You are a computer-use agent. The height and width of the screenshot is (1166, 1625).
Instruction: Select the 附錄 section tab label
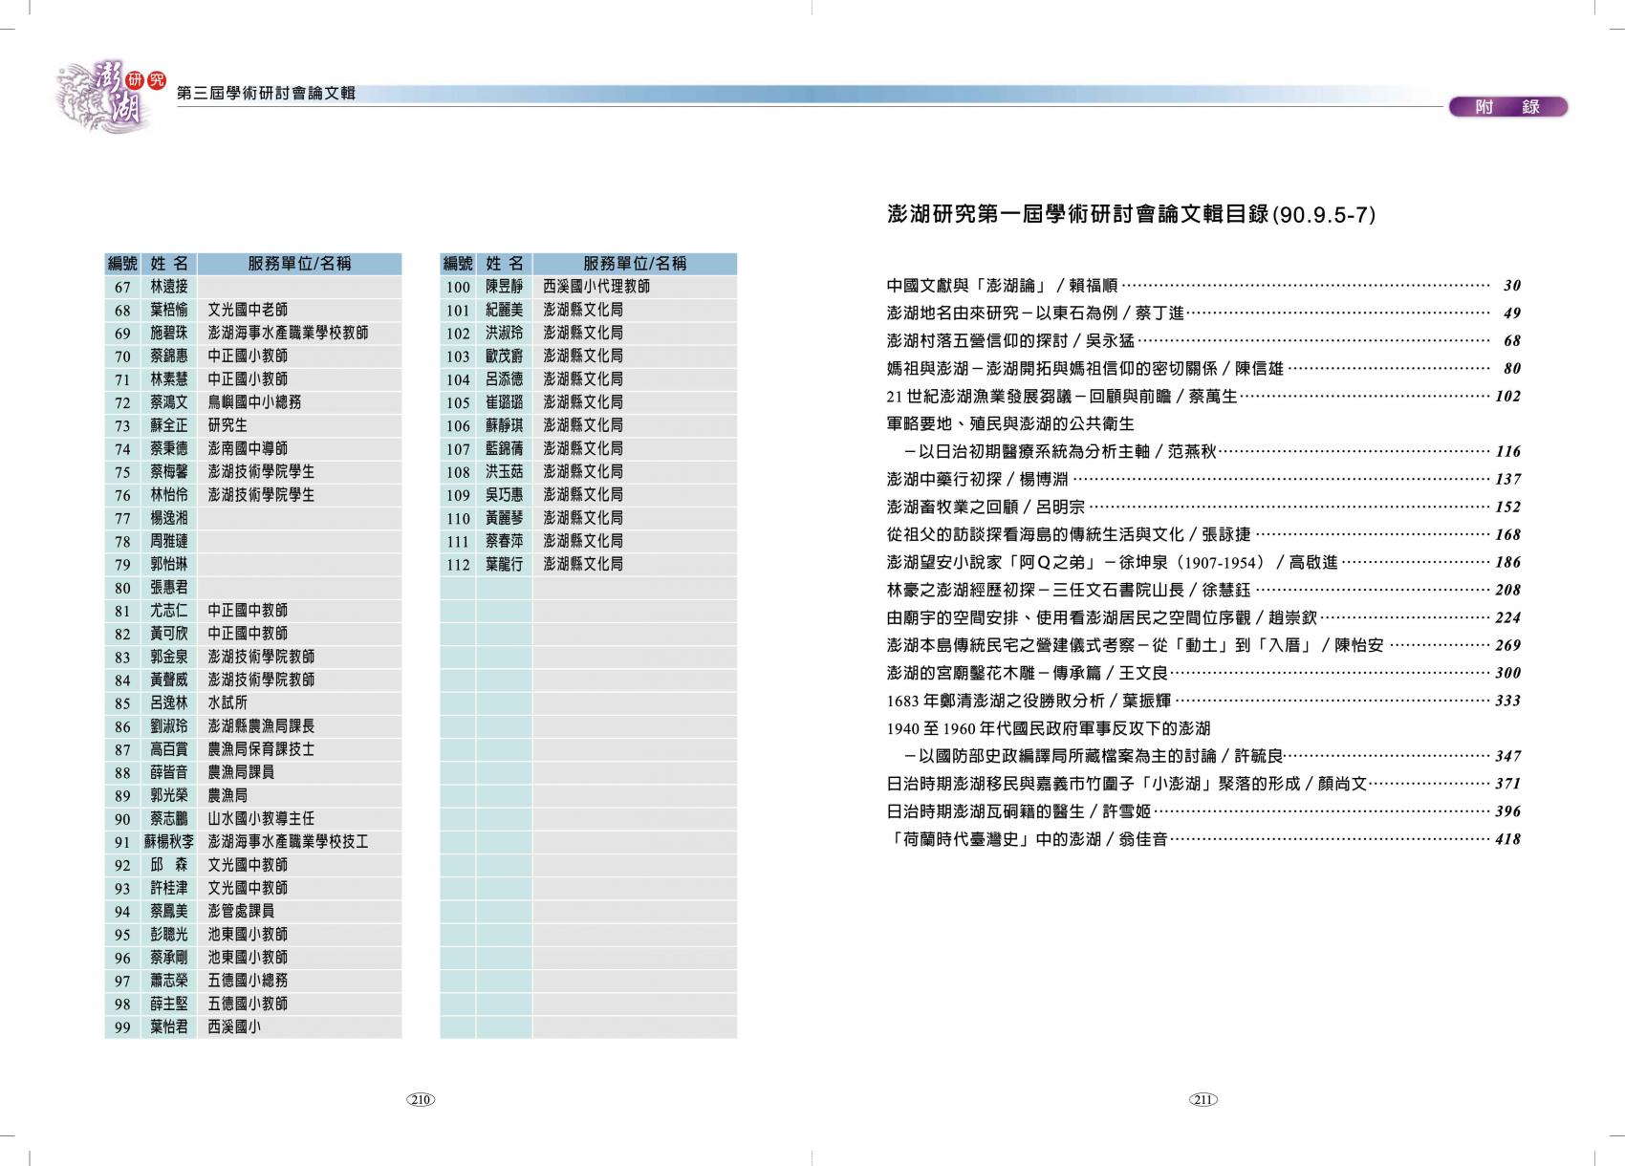click(1507, 107)
